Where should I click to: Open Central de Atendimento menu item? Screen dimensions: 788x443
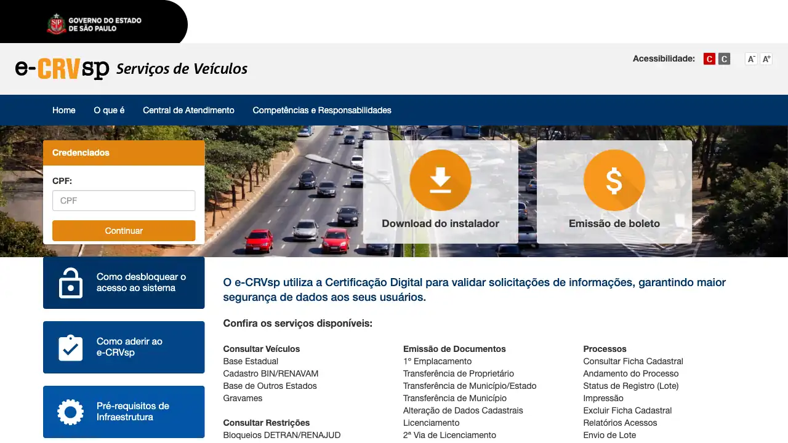[188, 110]
